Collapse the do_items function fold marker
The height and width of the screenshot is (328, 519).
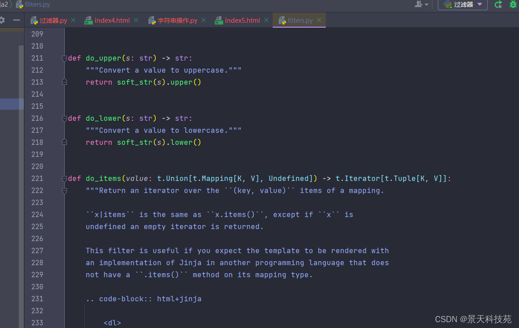(x=65, y=179)
